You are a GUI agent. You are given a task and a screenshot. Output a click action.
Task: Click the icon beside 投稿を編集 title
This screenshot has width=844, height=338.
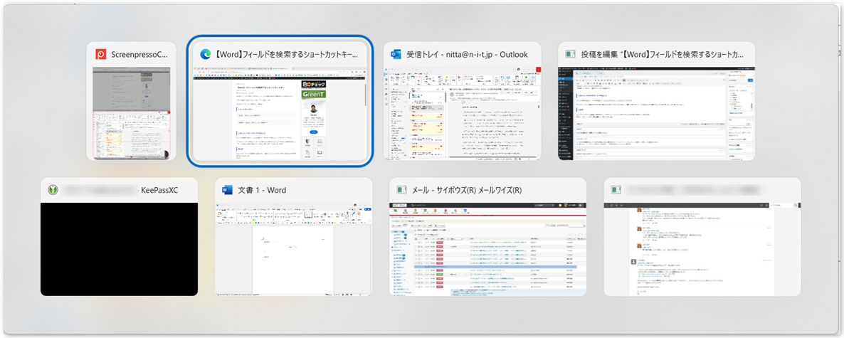tap(569, 54)
